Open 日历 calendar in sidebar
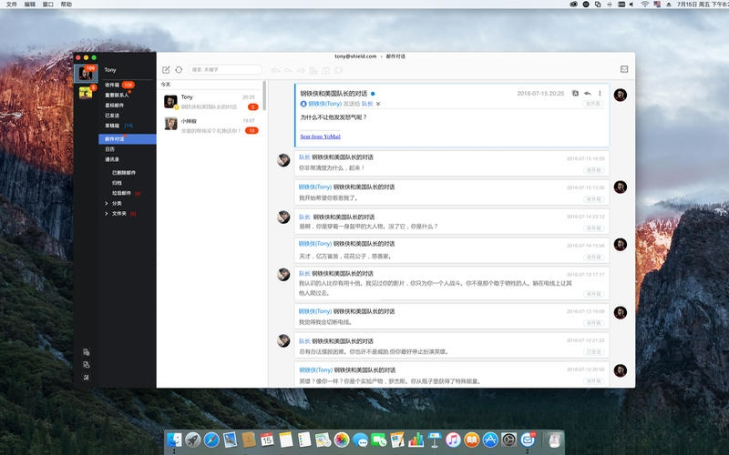The image size is (729, 455). (x=127, y=149)
